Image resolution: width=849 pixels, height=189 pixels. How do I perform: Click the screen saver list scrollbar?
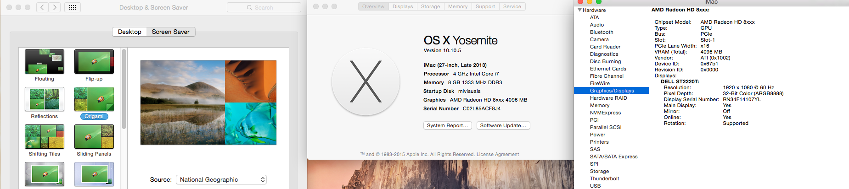coord(124,89)
